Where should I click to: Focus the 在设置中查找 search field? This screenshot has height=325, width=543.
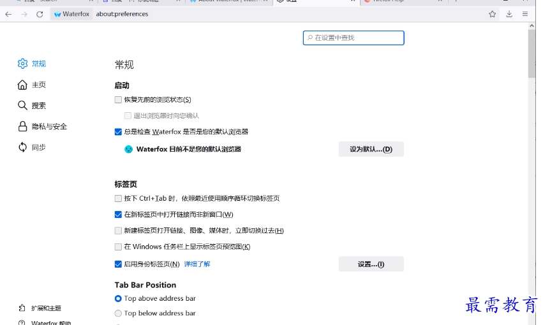(x=353, y=38)
